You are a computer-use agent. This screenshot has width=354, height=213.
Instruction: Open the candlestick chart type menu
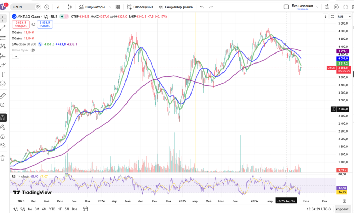point(70,7)
